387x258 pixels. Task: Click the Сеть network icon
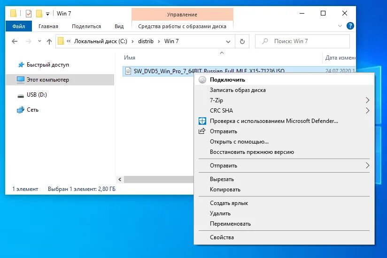pos(21,110)
